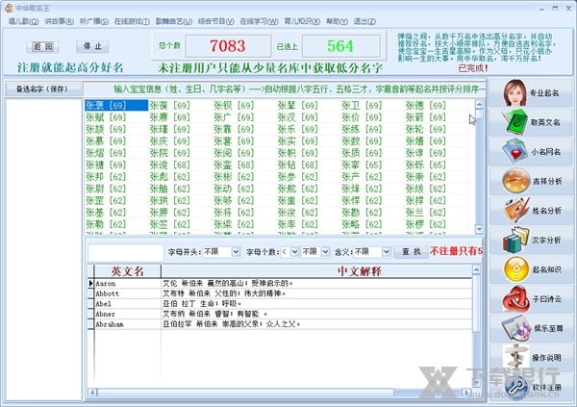Image resolution: width=577 pixels, height=407 pixels.
Task: Click the English table horizontal scrollbar track
Action: 429,393
